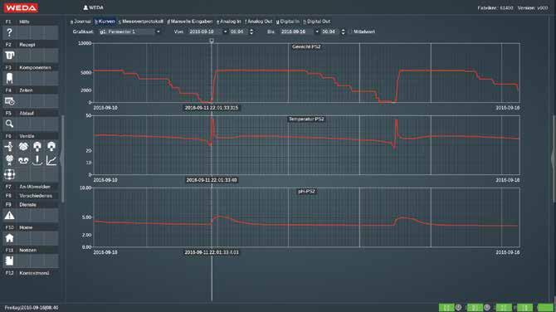Click the WEDA user label
Image resolution: width=556 pixels, height=312 pixels.
[93, 7]
